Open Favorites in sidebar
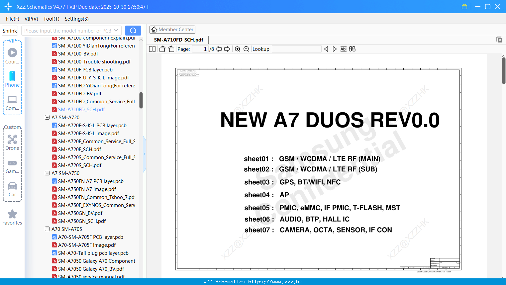 point(12,218)
